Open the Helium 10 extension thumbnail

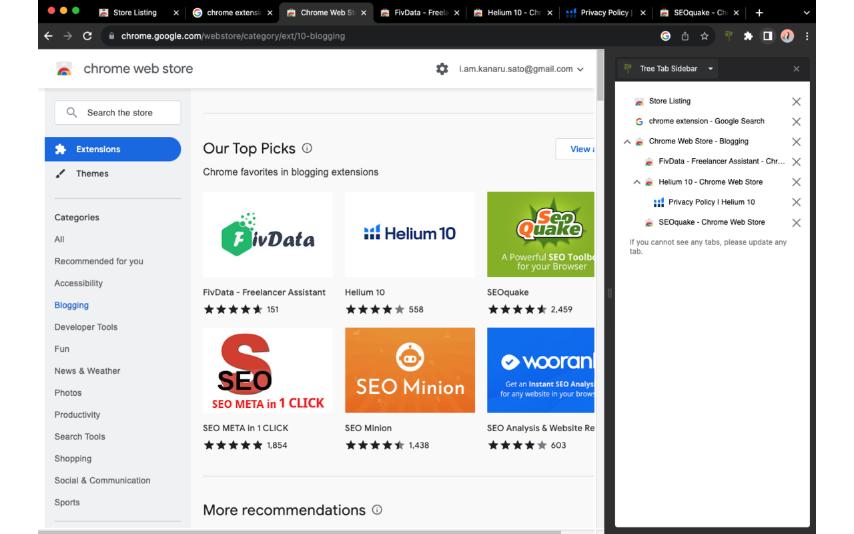[410, 234]
